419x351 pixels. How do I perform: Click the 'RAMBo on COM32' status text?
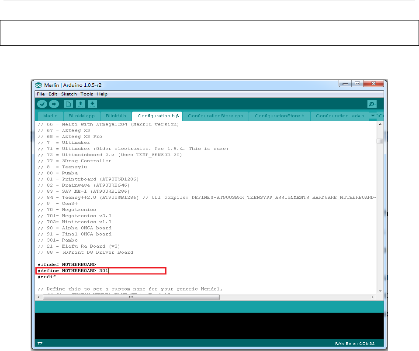pos(355,344)
